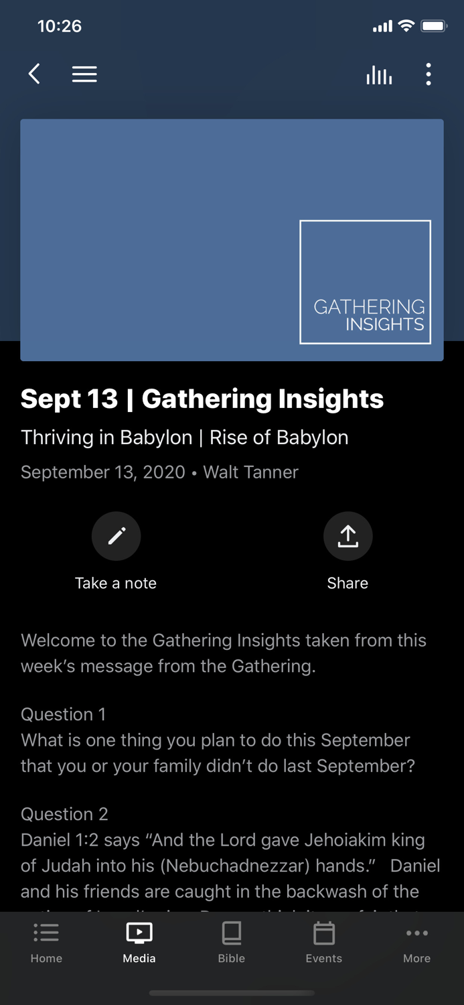Open the audio equalizer icon
The height and width of the screenshot is (1005, 464).
pos(379,75)
